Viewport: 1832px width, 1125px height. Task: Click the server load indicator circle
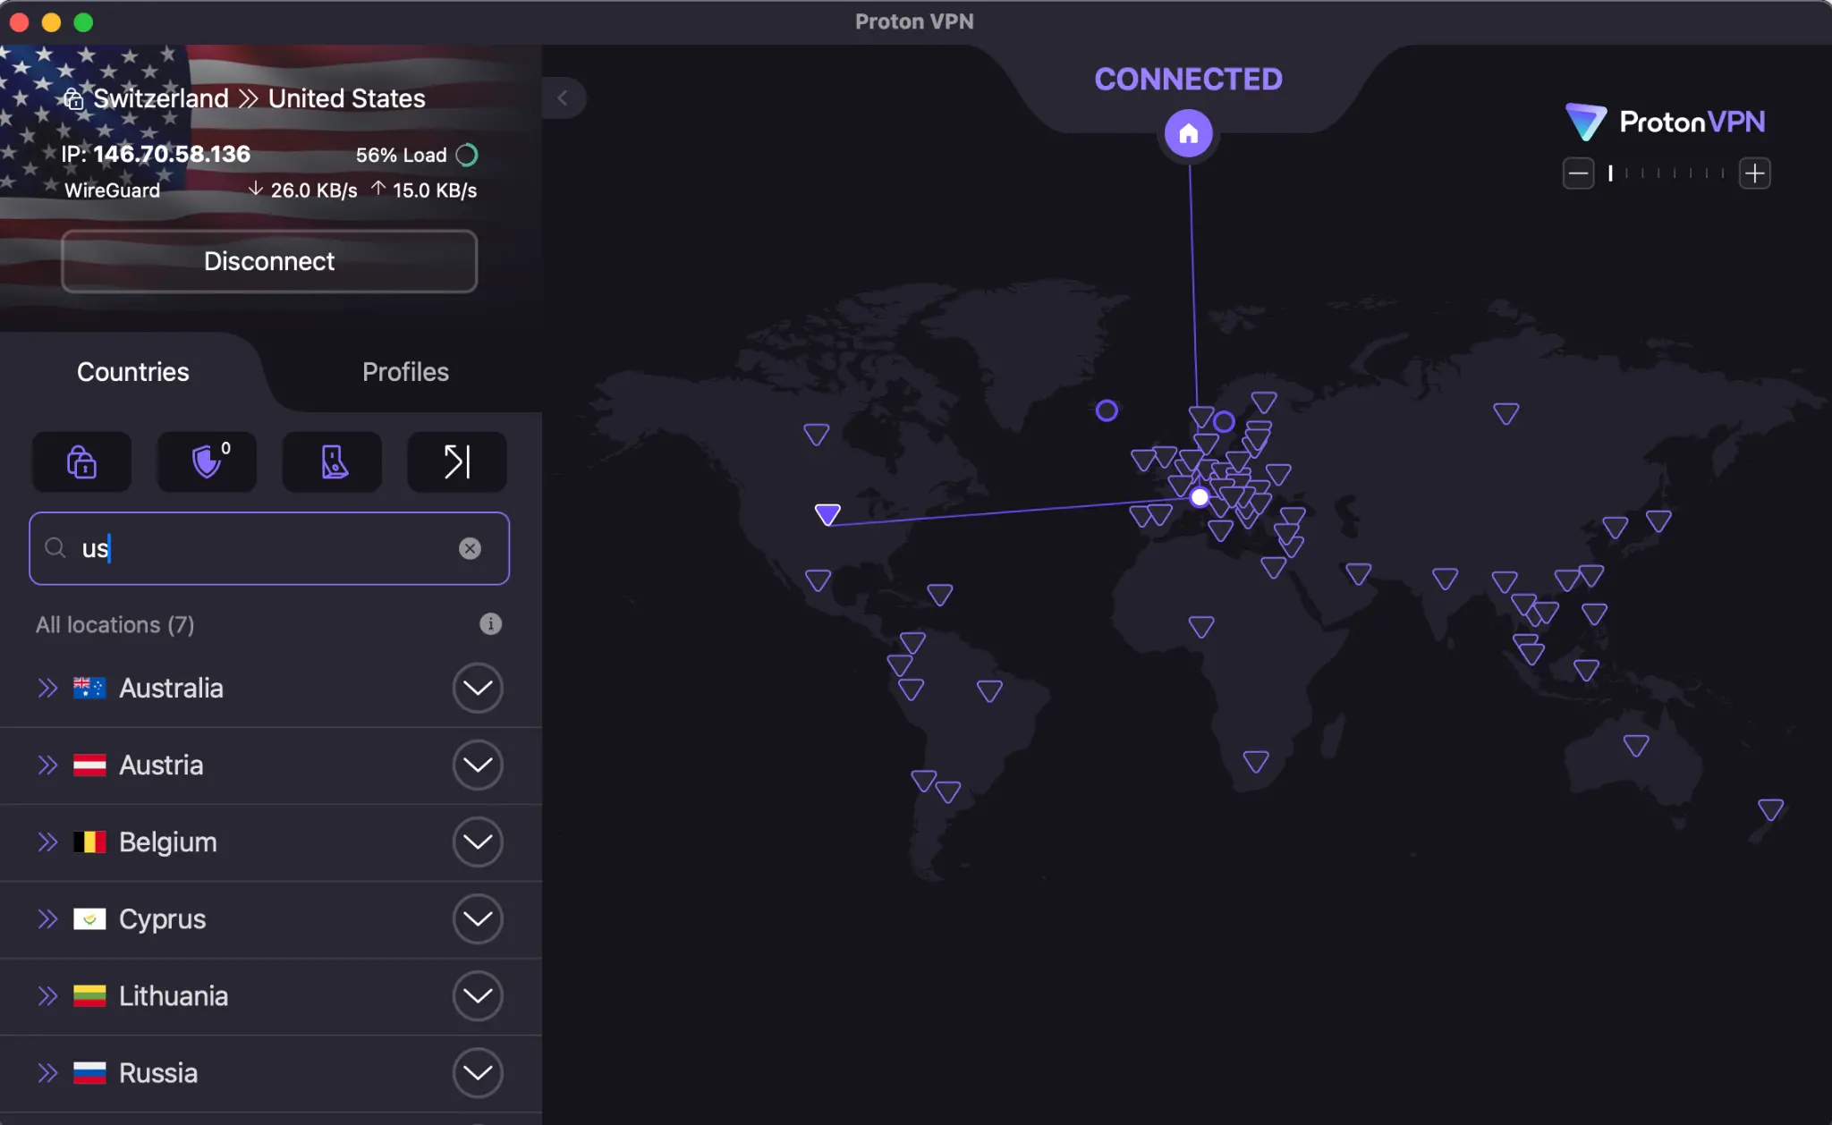(x=467, y=154)
